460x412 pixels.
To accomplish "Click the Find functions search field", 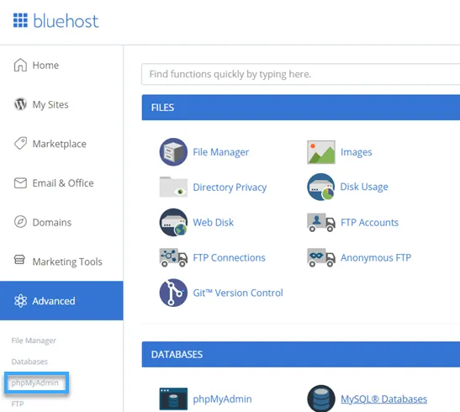I will [301, 74].
